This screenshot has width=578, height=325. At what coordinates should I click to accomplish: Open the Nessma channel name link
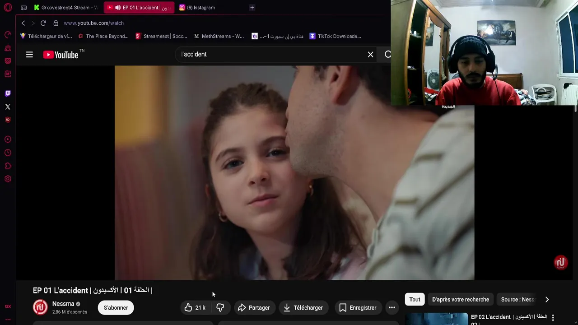click(63, 304)
